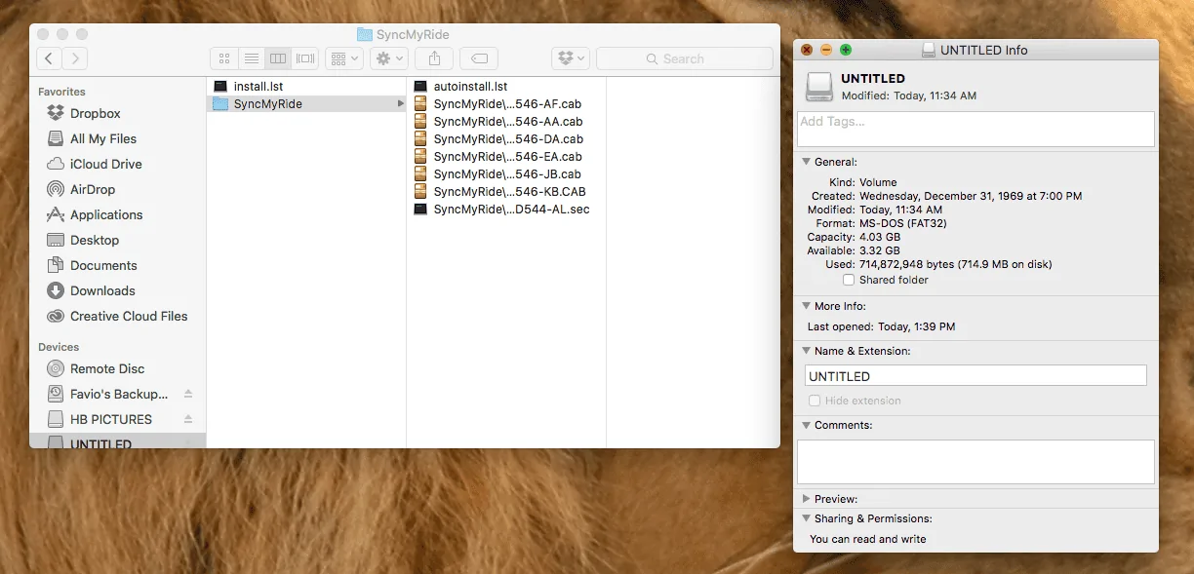
Task: Collapse the Comments section
Action: click(806, 426)
